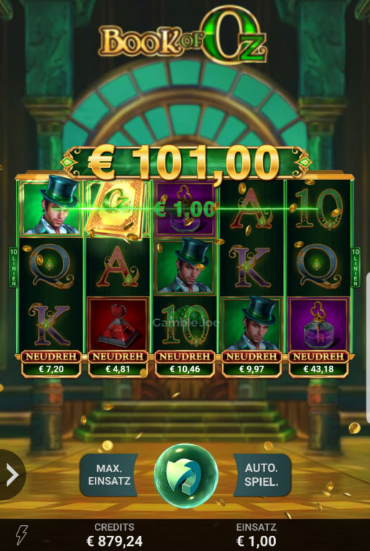Select the golden Oz book symbol
Image resolution: width=370 pixels, height=551 pixels.
(x=116, y=209)
